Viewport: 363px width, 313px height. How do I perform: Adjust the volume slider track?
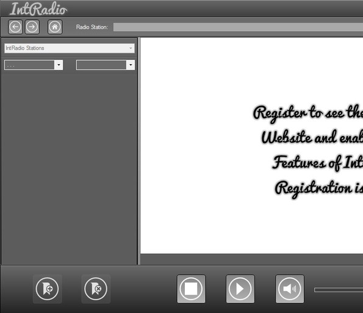[x=339, y=290]
